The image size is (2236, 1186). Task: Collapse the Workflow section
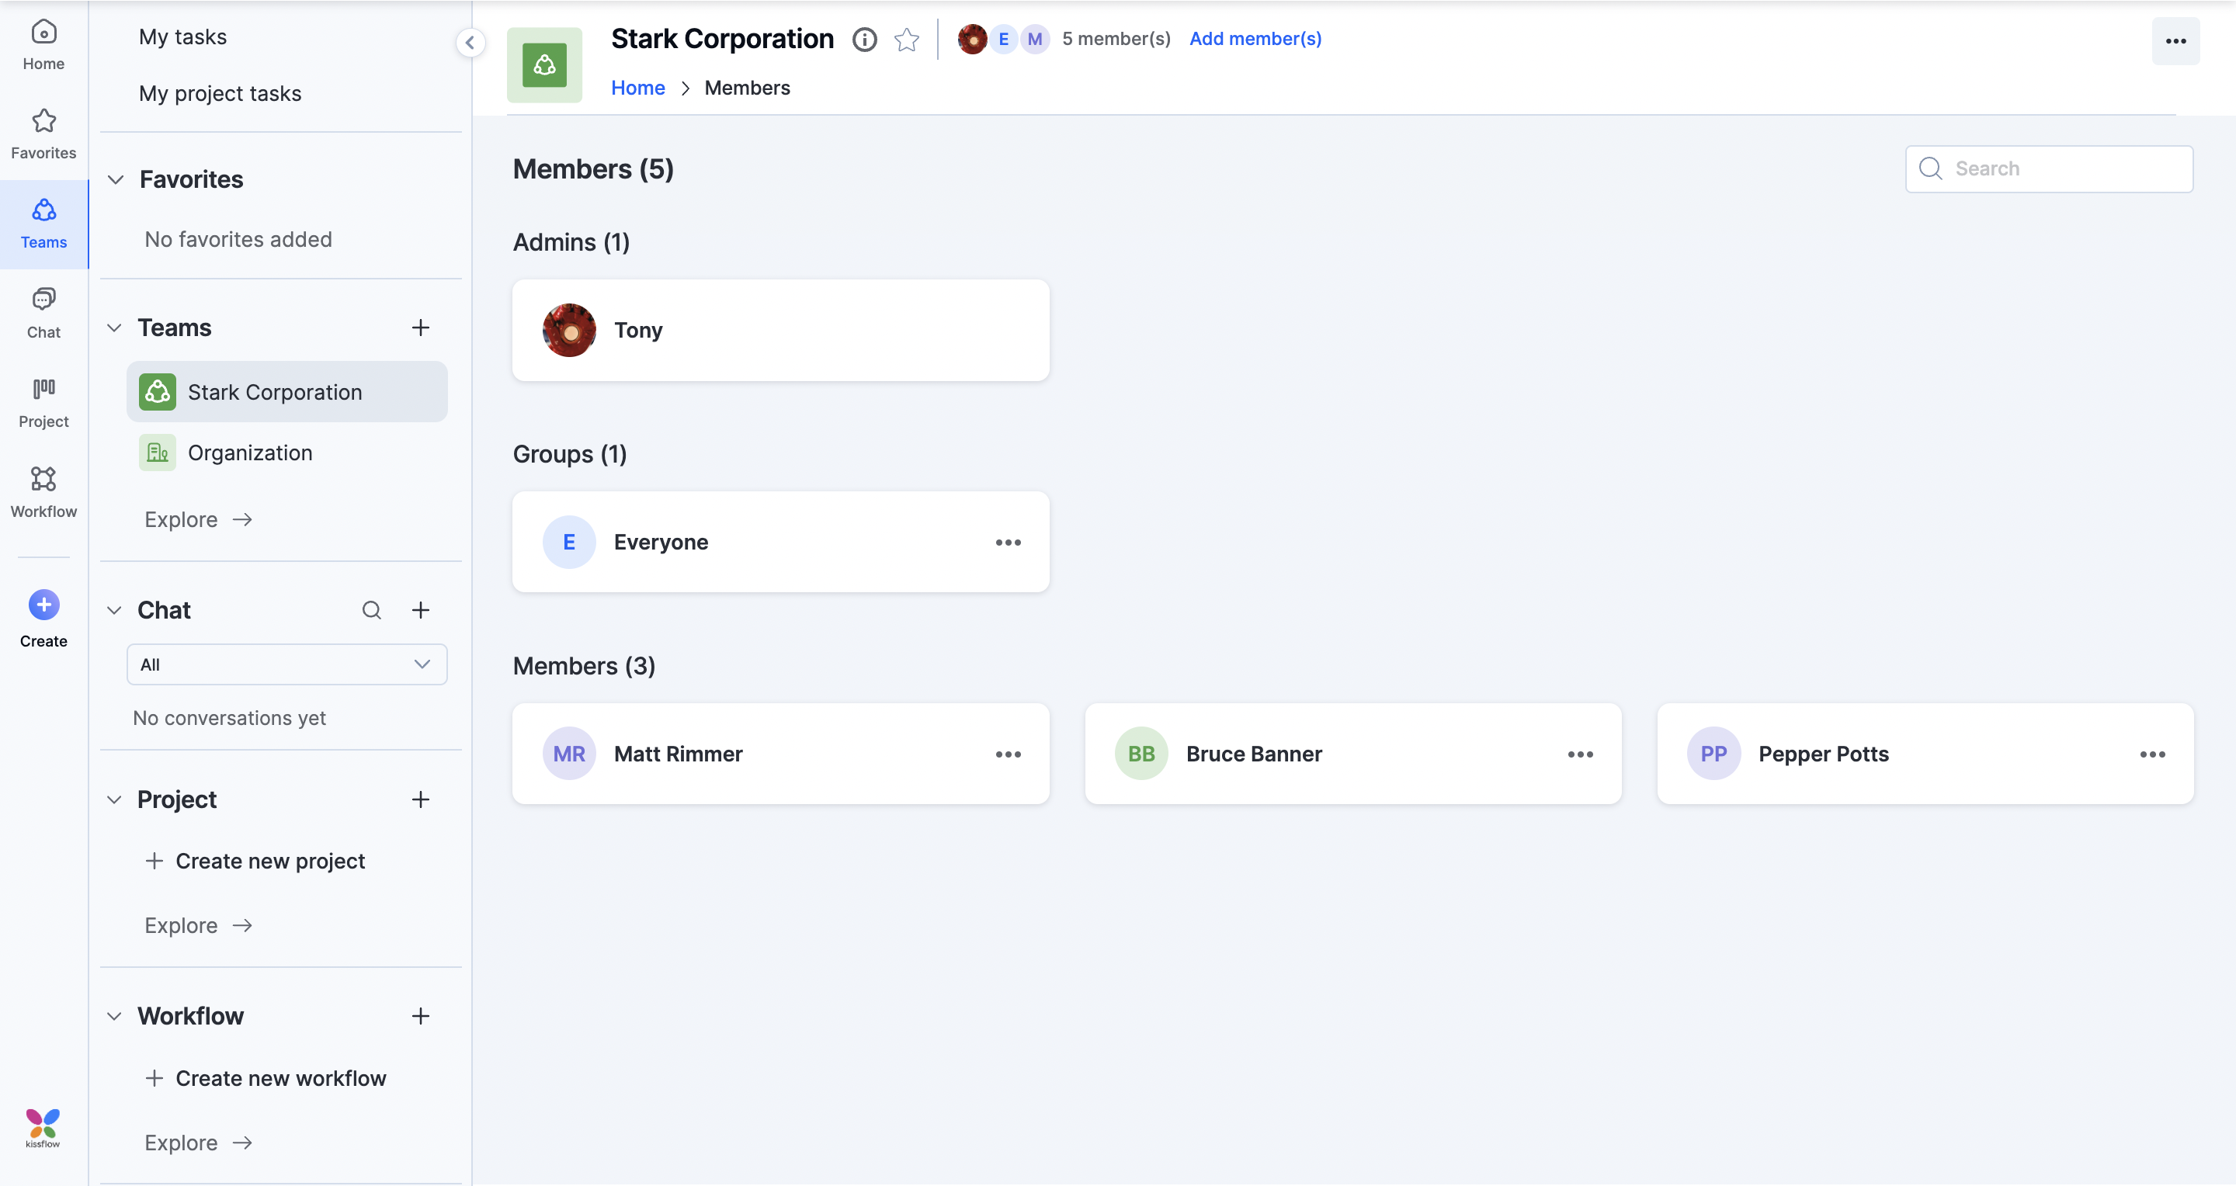(113, 1015)
